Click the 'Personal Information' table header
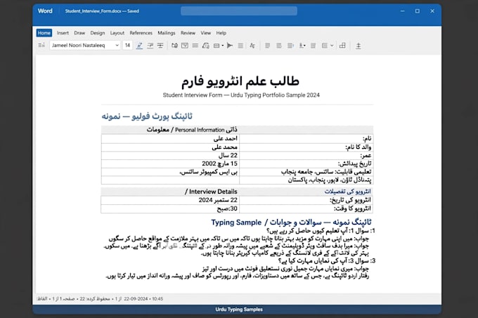Screen dimensions: 478x318 [200, 130]
